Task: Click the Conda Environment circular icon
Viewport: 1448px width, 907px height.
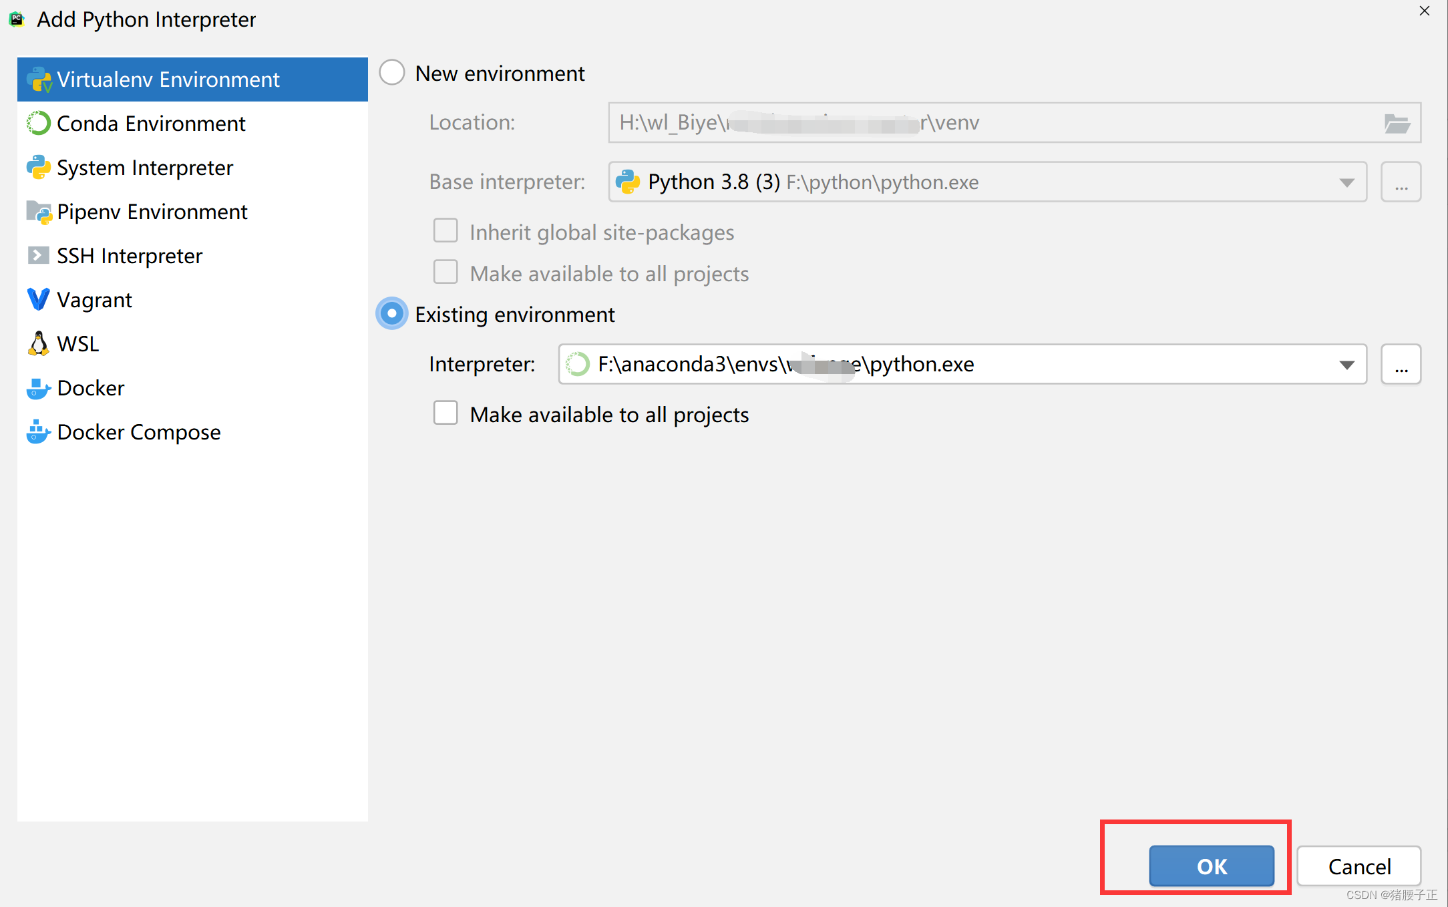Action: 38,124
